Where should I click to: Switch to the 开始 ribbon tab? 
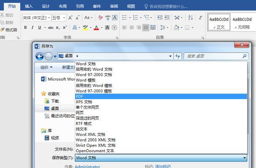[12, 6]
